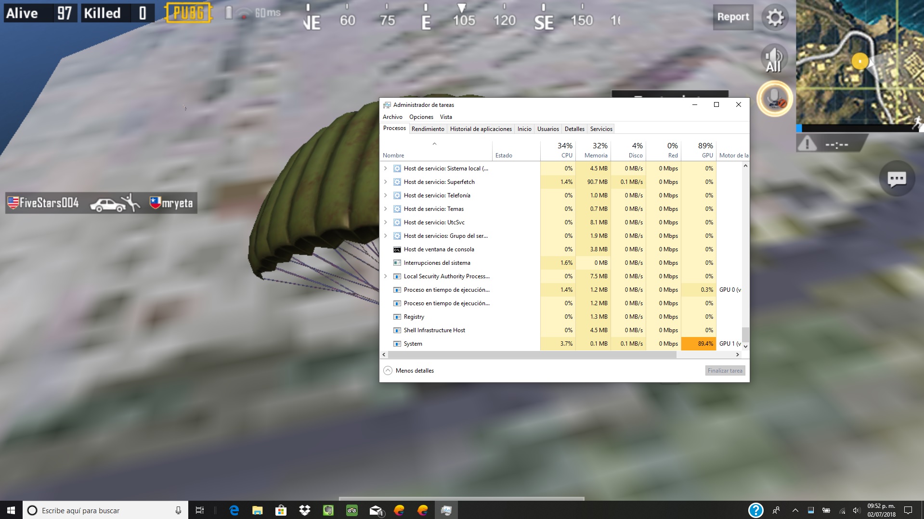Switch to the Usuarios tab
924x519 pixels.
(548, 129)
